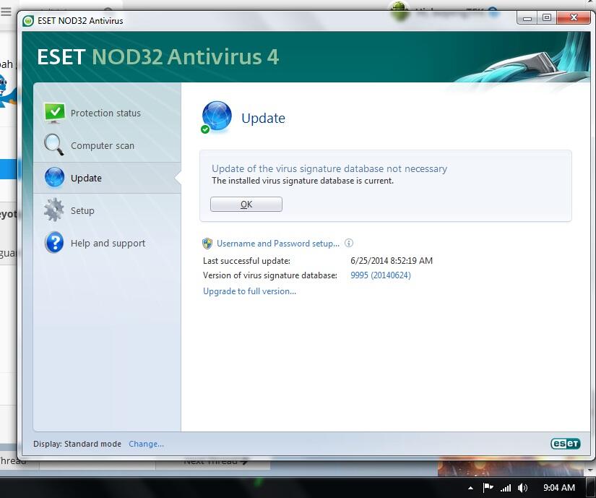Open virus signature version 9995 link
The width and height of the screenshot is (596, 498).
coord(381,275)
